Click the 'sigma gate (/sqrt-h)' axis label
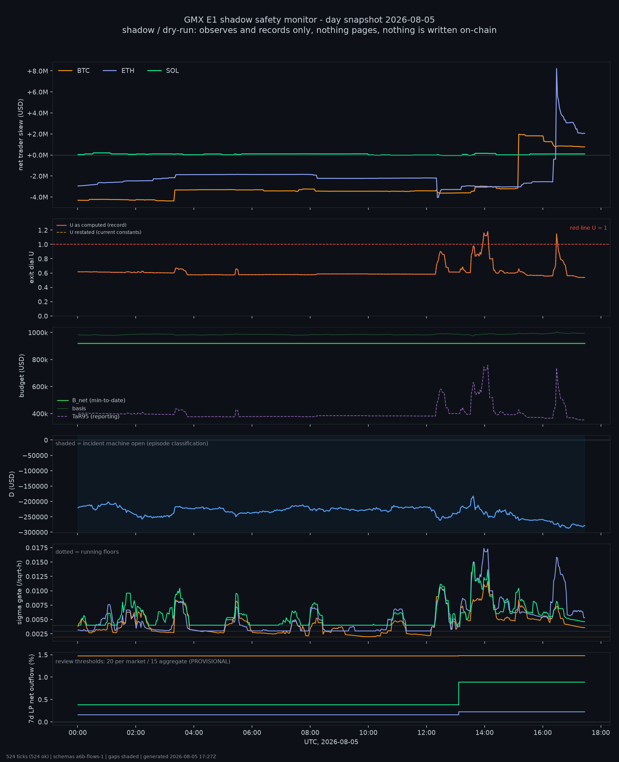619x762 pixels. click(20, 593)
